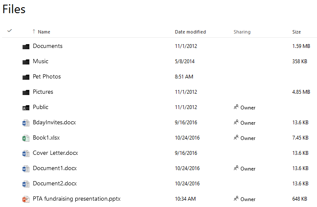
Task: Click the Sharing column header
Action: coord(242,32)
